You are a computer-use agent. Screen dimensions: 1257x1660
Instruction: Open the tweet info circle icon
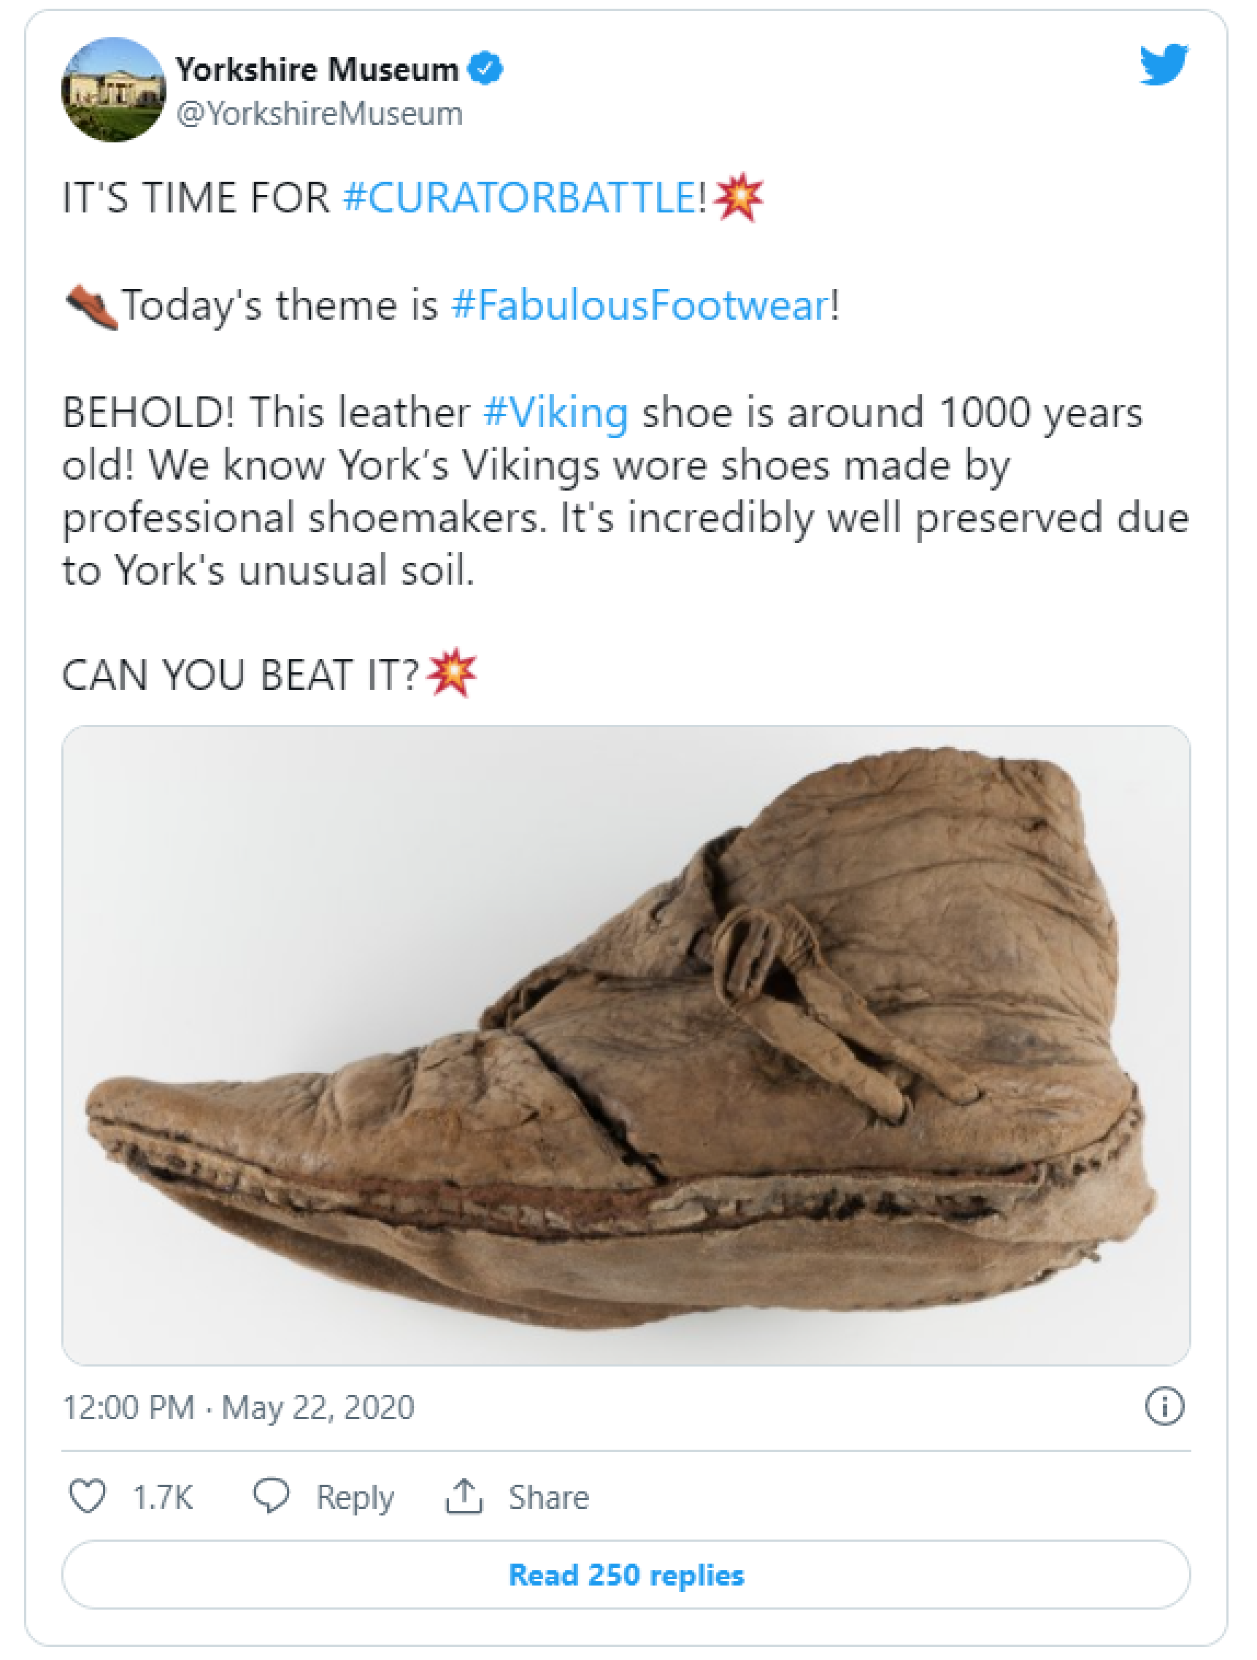pos(1164,1407)
